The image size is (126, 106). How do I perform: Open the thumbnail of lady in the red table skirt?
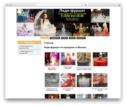pyautogui.click(x=100, y=59)
